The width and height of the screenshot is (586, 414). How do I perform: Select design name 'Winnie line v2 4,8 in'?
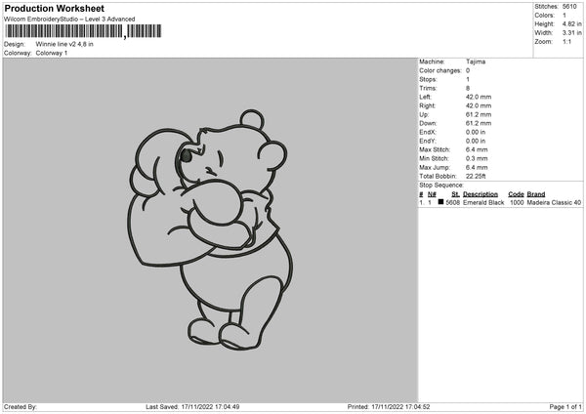pos(64,44)
